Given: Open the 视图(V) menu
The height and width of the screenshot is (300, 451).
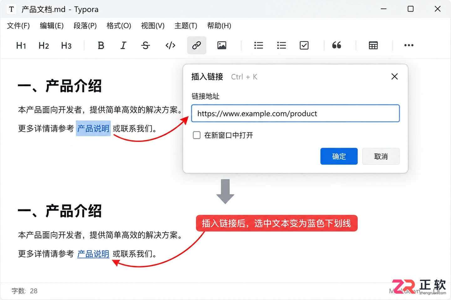Looking at the screenshot, I should [x=153, y=26].
